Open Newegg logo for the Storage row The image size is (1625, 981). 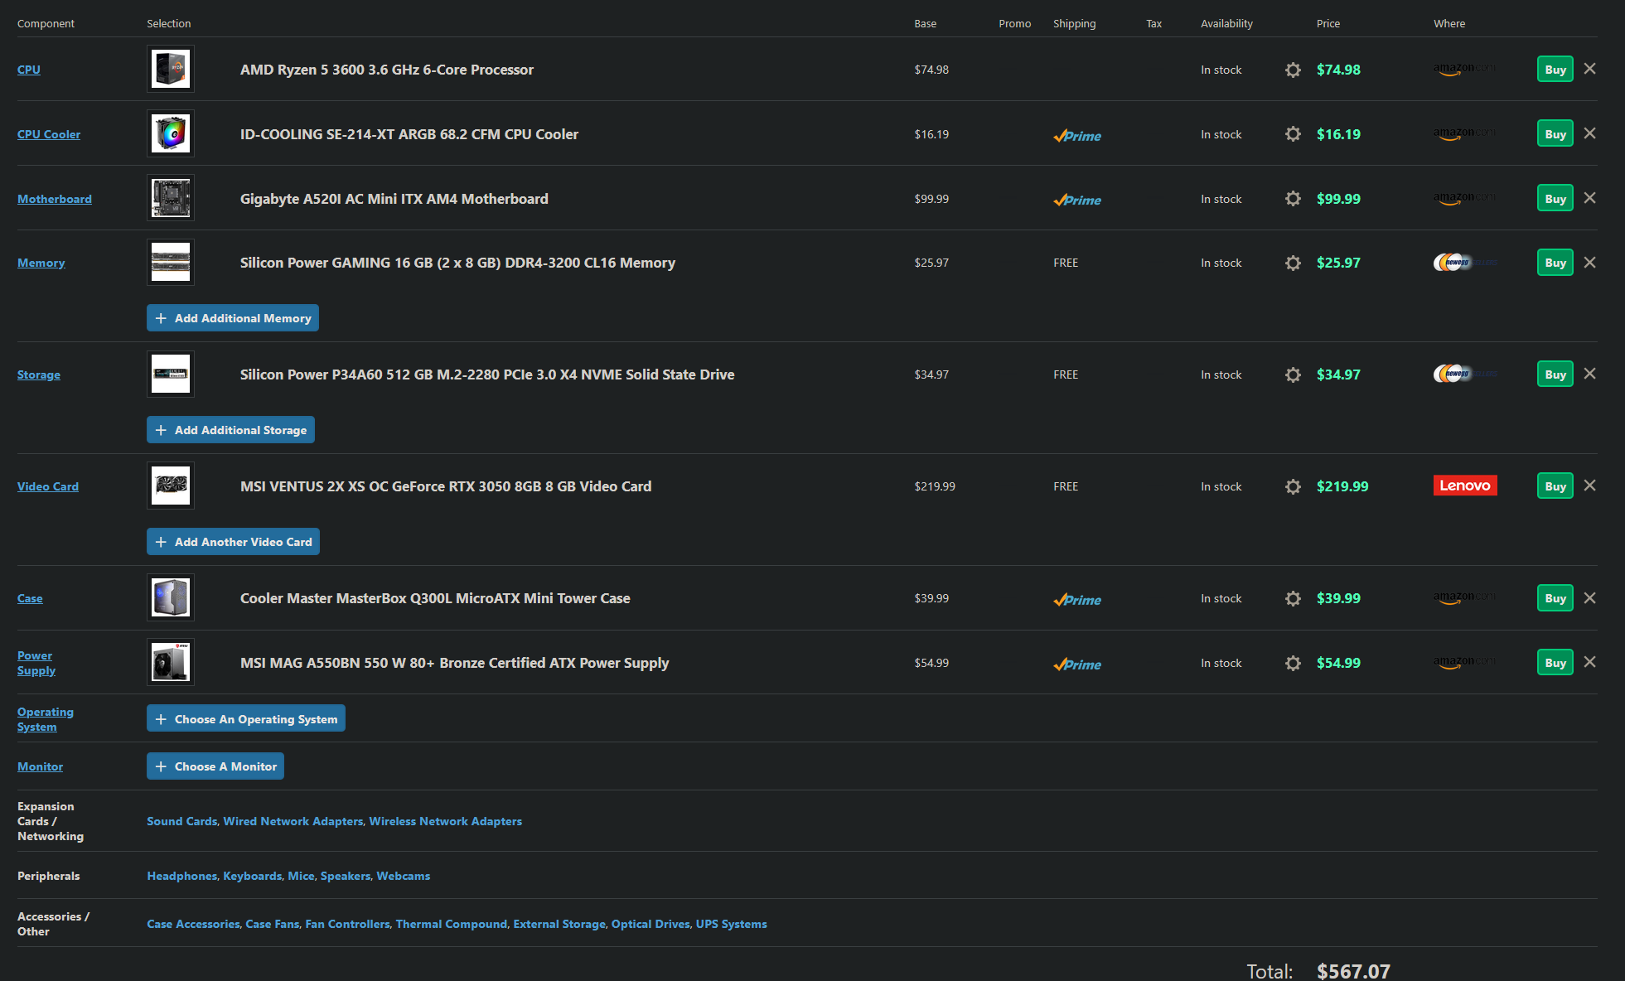1465,375
